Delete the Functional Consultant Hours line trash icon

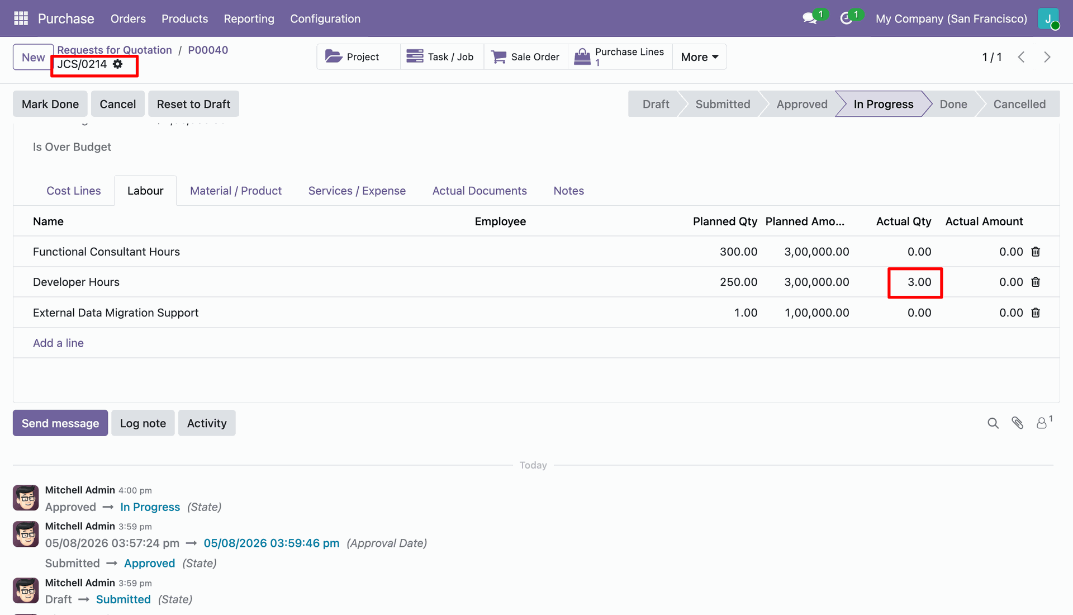pyautogui.click(x=1036, y=252)
